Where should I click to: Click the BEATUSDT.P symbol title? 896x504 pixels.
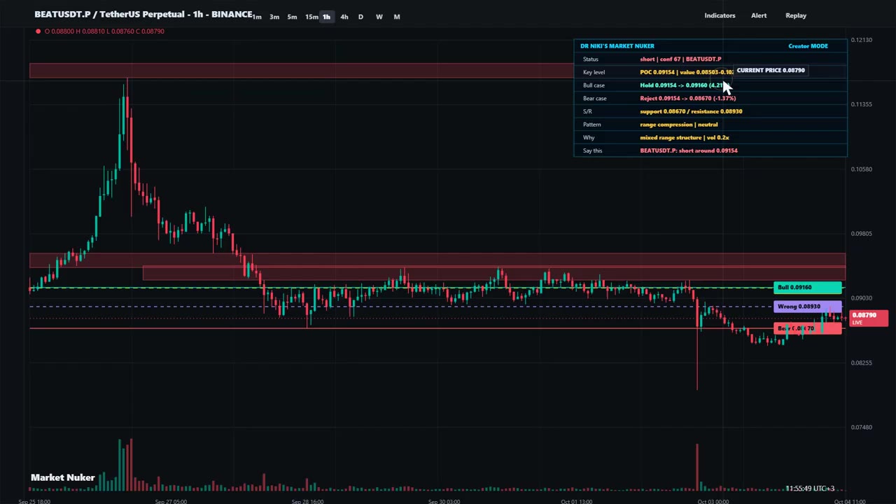tap(143, 15)
